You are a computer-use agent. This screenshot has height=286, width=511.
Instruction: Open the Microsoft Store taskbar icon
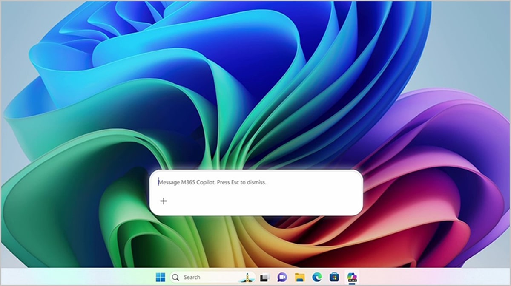(x=334, y=278)
